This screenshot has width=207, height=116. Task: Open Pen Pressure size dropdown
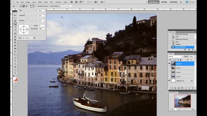coord(27,38)
